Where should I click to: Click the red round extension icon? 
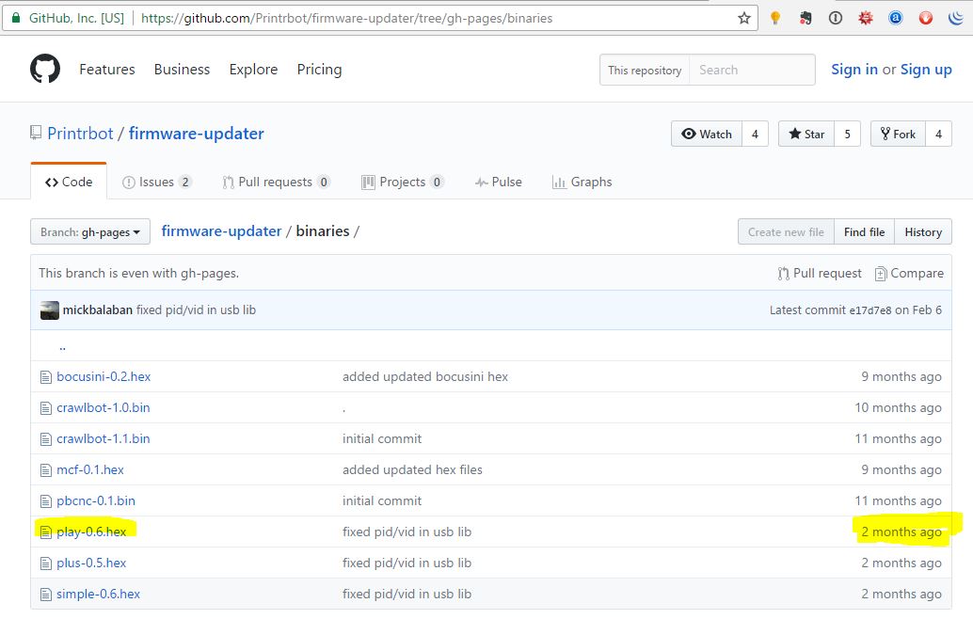[x=926, y=18]
